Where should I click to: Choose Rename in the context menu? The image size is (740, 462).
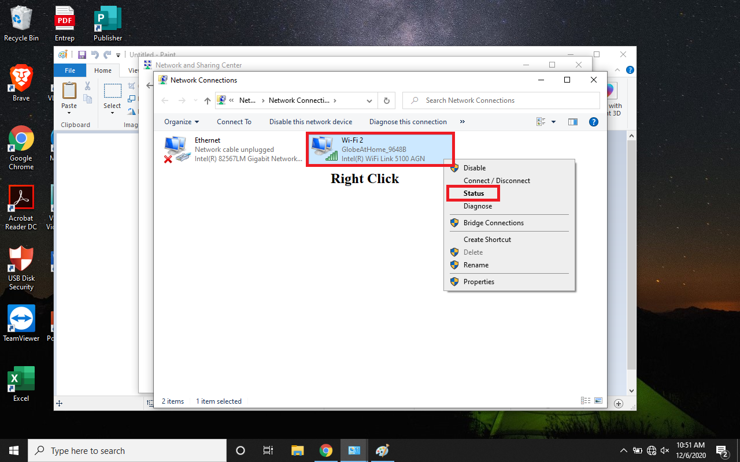[510, 265]
